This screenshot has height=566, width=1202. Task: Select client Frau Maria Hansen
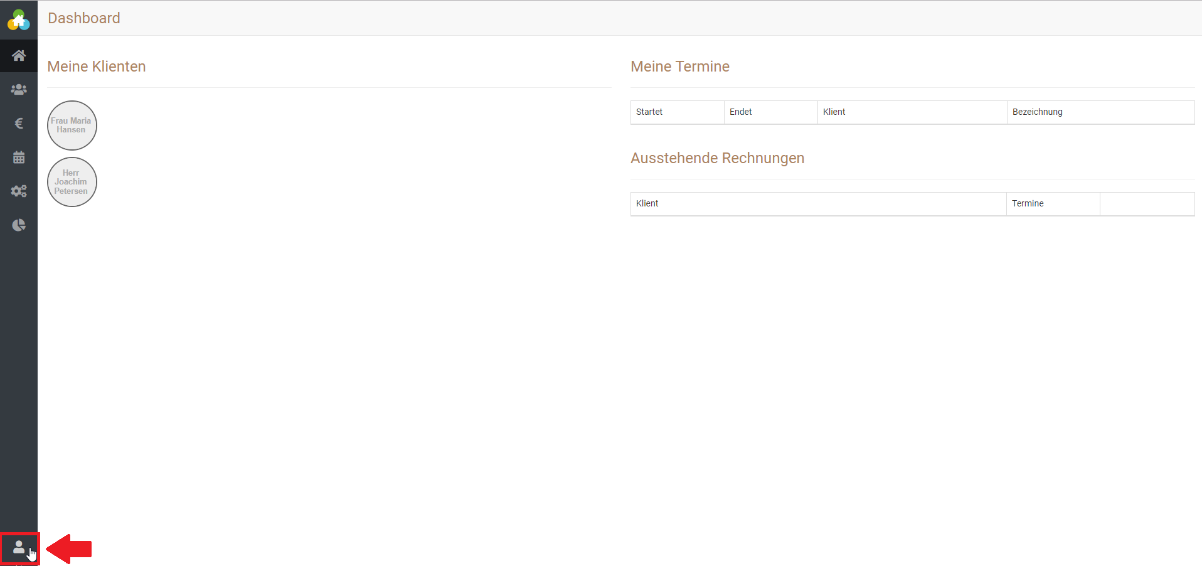click(x=72, y=125)
